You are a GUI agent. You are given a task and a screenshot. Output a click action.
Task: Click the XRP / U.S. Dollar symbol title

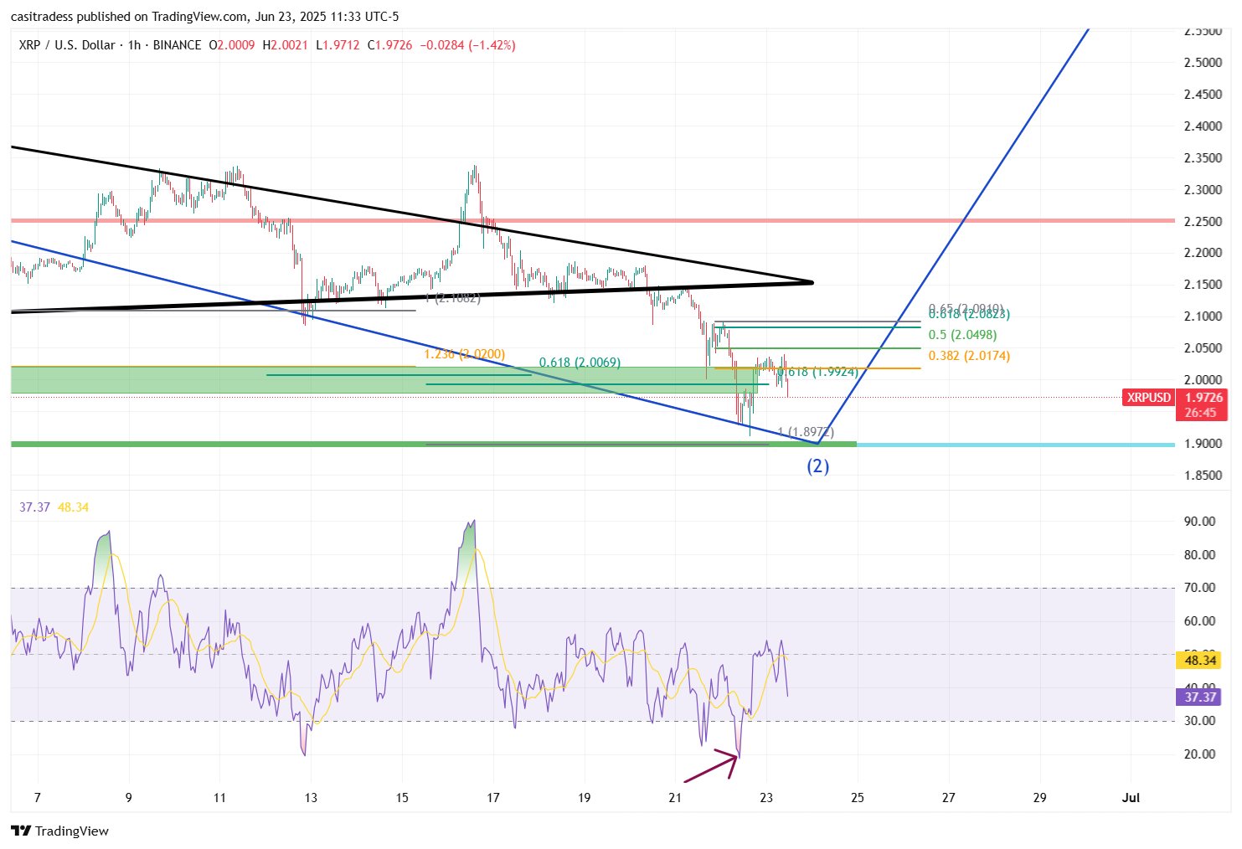(67, 45)
